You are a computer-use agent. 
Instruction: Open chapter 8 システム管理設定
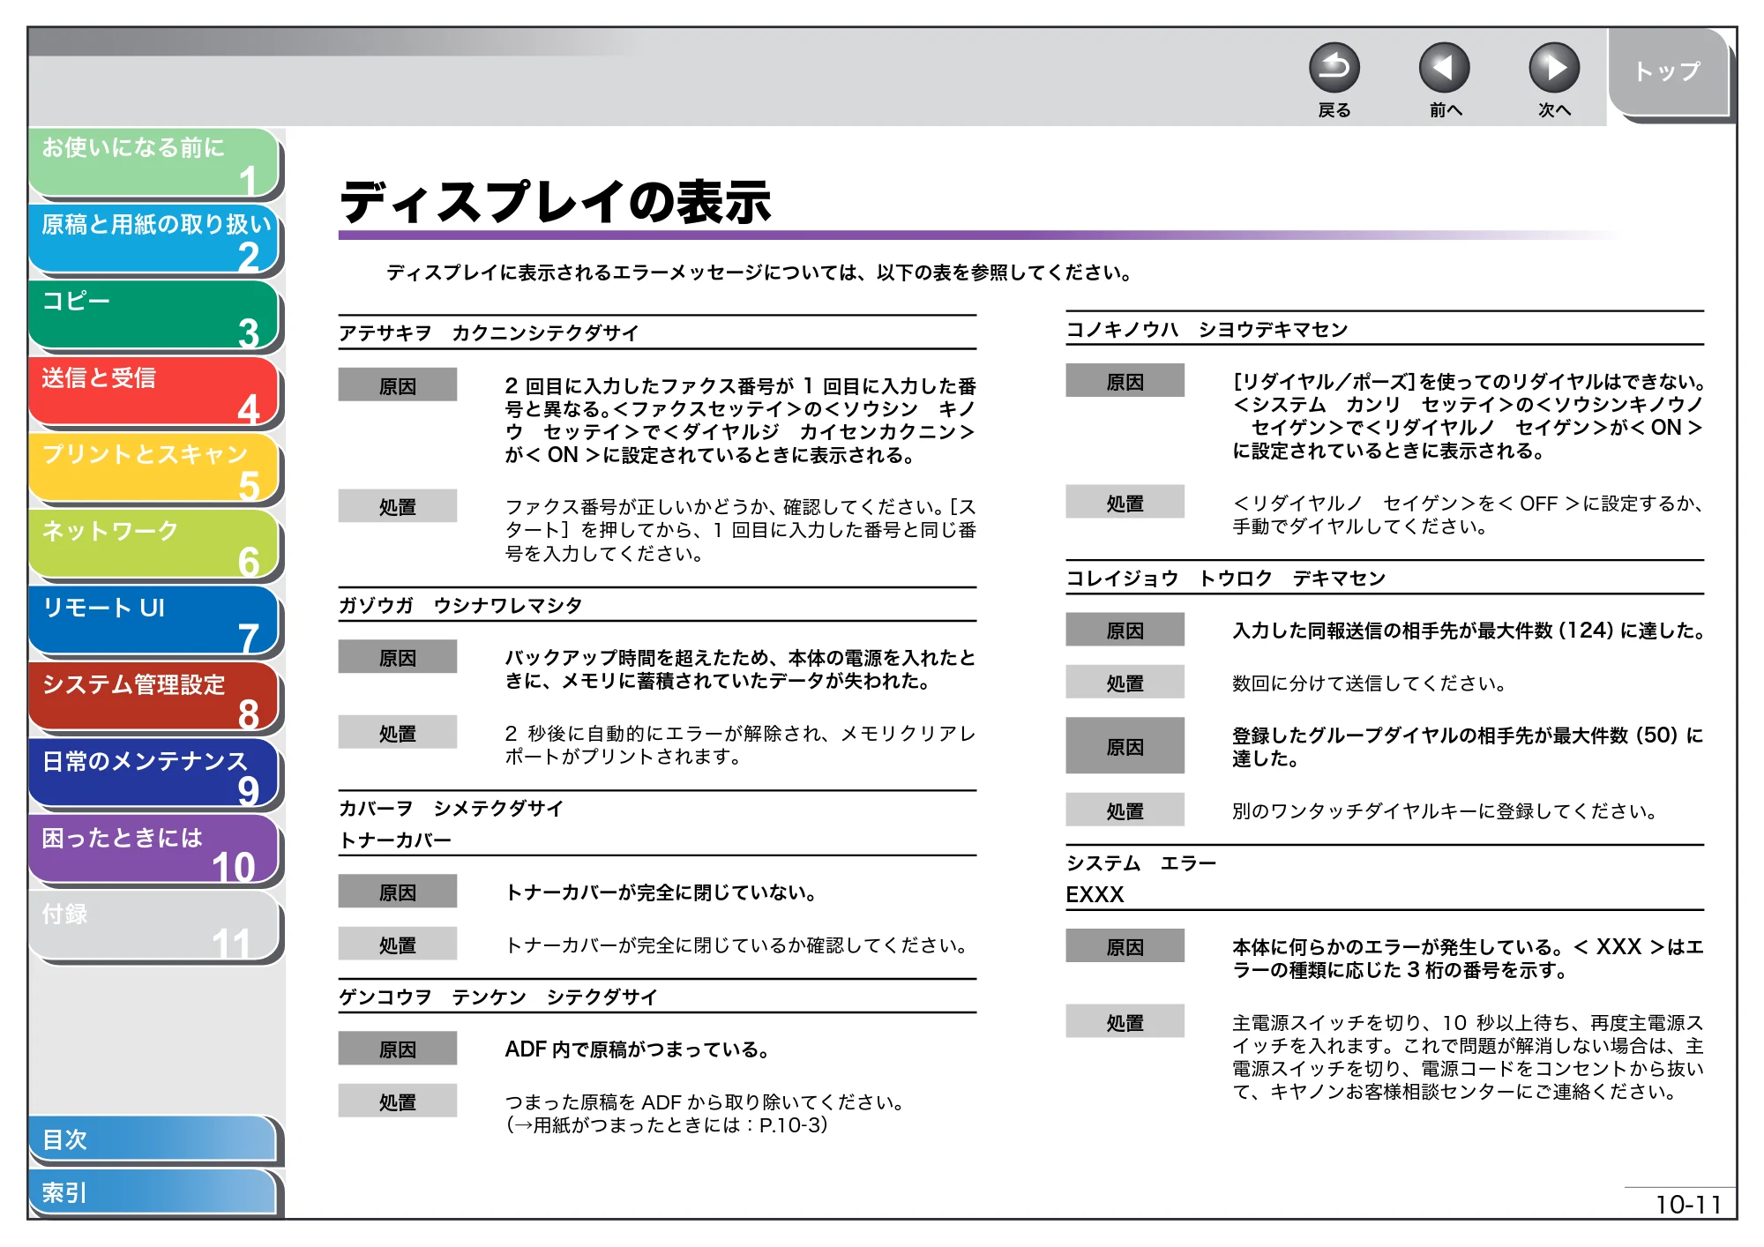point(154,698)
